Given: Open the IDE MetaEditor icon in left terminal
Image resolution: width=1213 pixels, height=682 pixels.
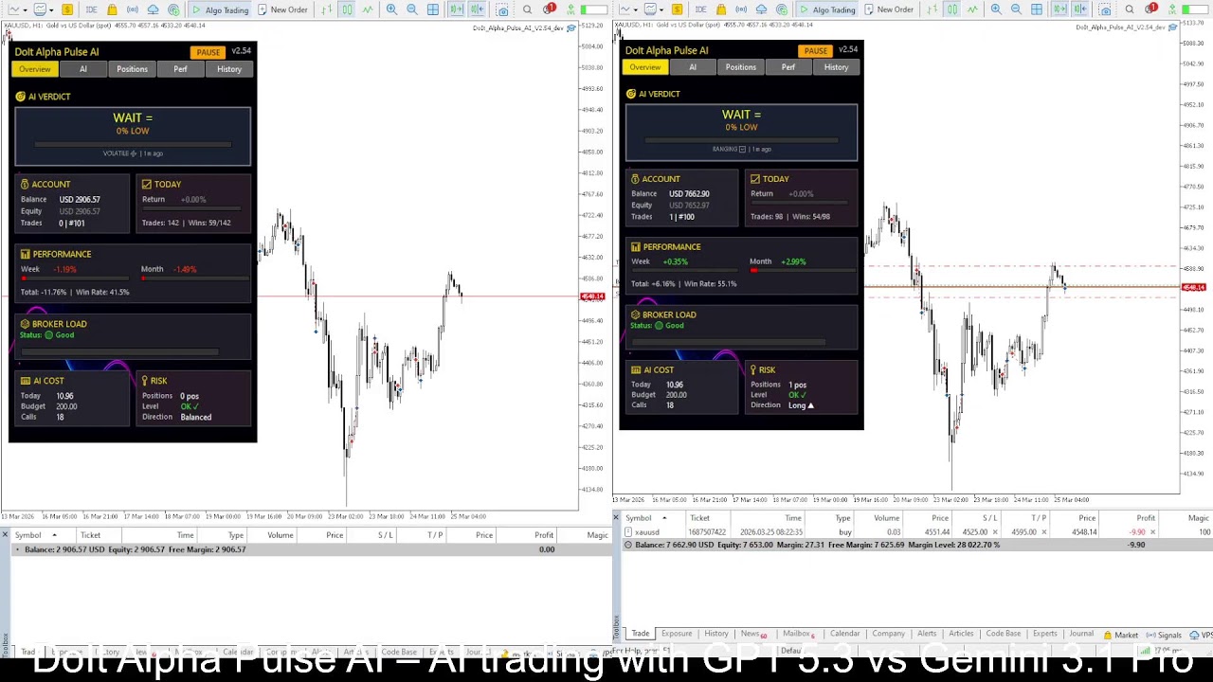Looking at the screenshot, I should [x=91, y=9].
